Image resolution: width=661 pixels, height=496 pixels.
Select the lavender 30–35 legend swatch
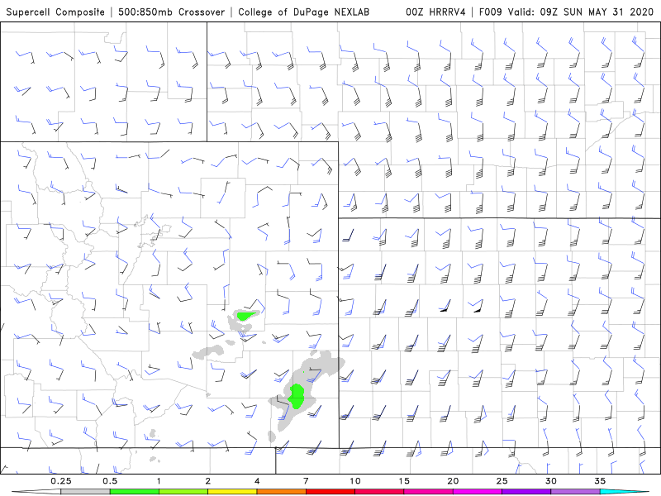click(x=575, y=492)
